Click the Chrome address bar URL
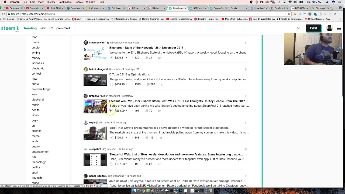This screenshot has height=194, width=345. pyautogui.click(x=38, y=14)
